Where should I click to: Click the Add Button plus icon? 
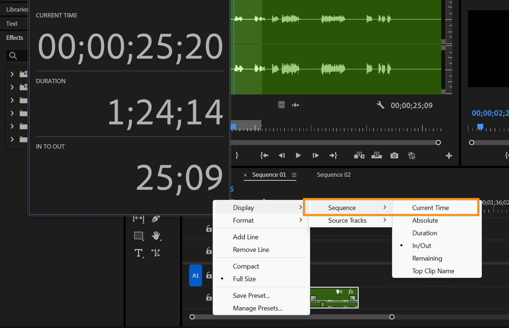[x=449, y=156]
